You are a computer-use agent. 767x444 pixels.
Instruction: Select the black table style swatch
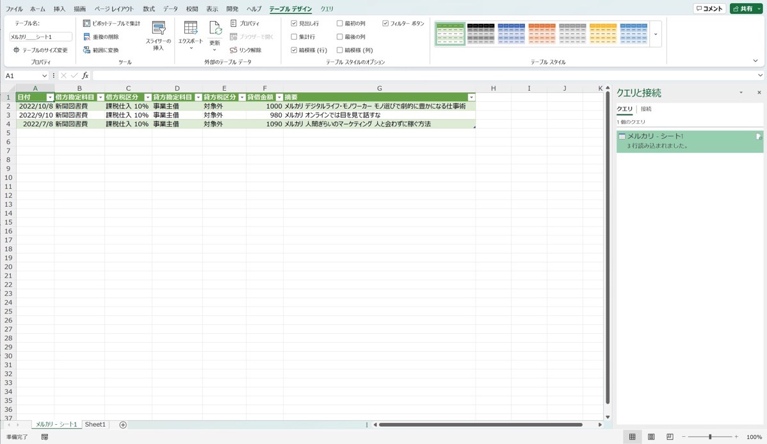[x=481, y=35]
